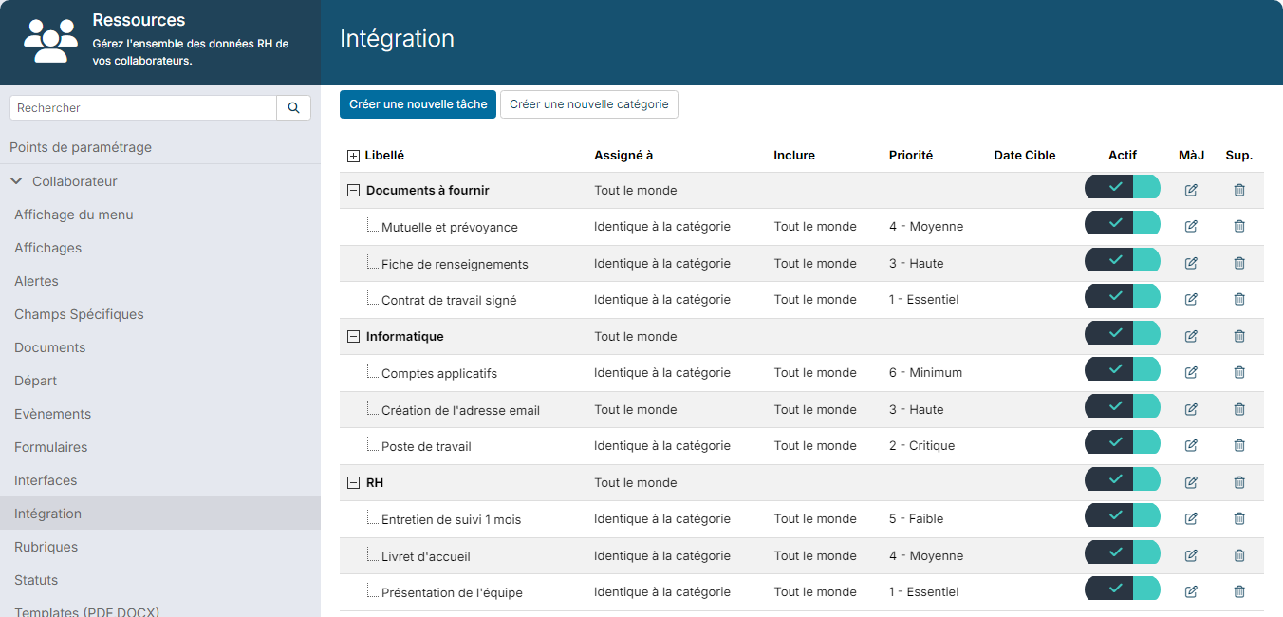Delete the Documents à fournir category
Viewport: 1283px width, 617px height.
pyautogui.click(x=1239, y=190)
